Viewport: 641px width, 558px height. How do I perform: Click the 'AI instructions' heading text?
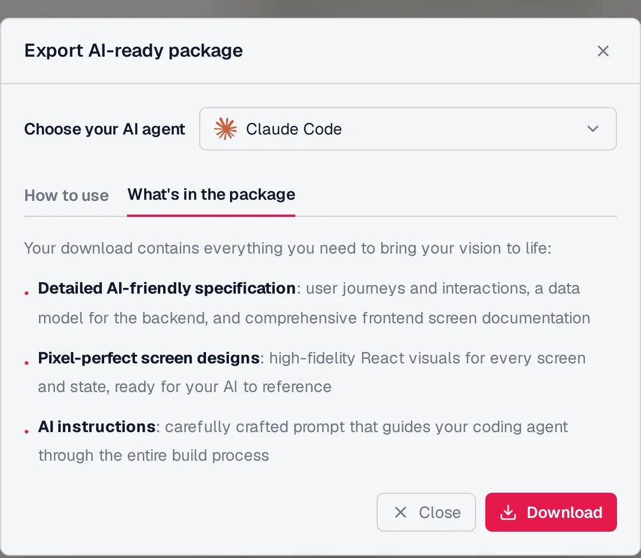pos(97,427)
